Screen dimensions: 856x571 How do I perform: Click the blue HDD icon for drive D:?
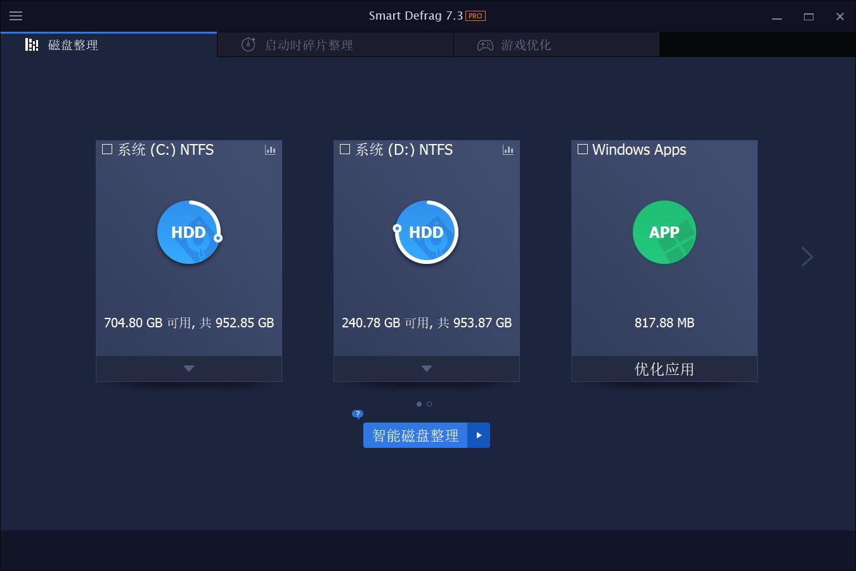427,232
